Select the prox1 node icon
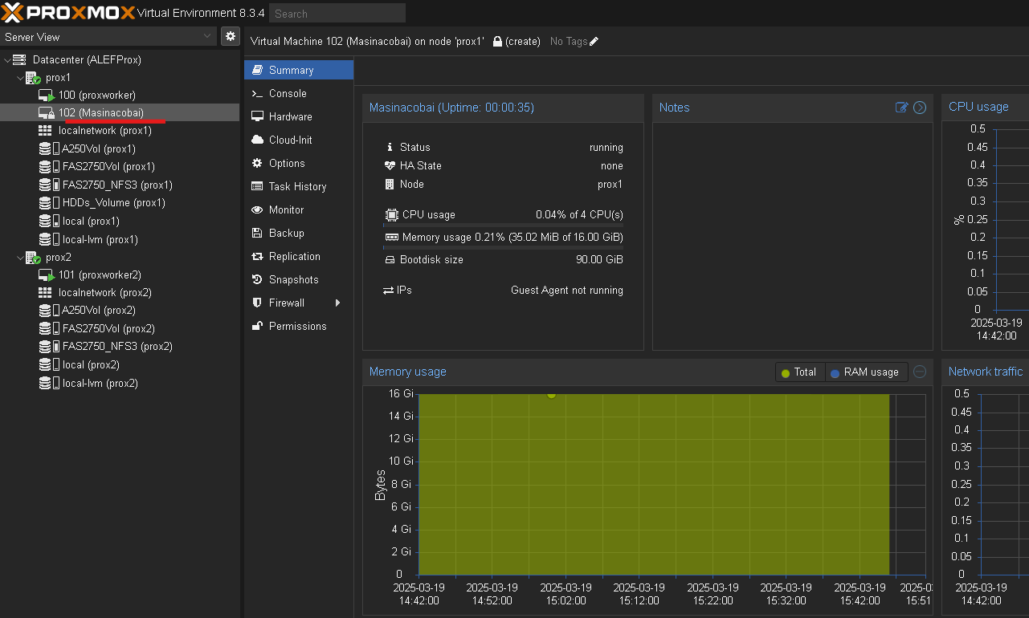 34,78
